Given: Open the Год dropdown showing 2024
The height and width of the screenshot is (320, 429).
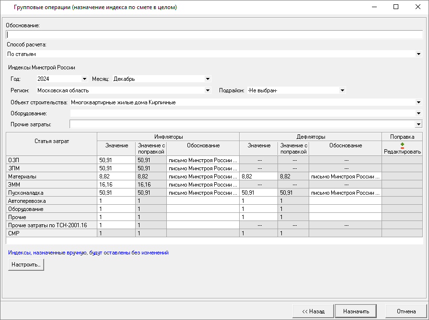Looking at the screenshot, I should coord(84,79).
